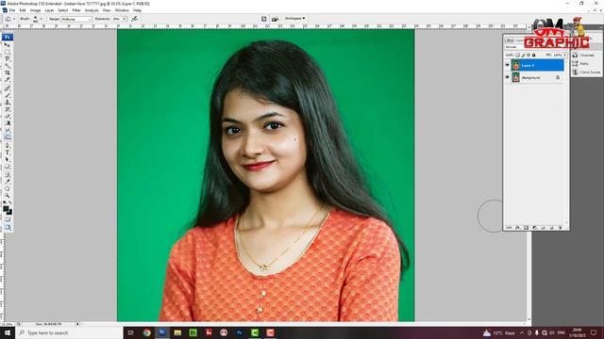Image resolution: width=604 pixels, height=339 pixels.
Task: Open the Window menu
Action: (x=122, y=10)
